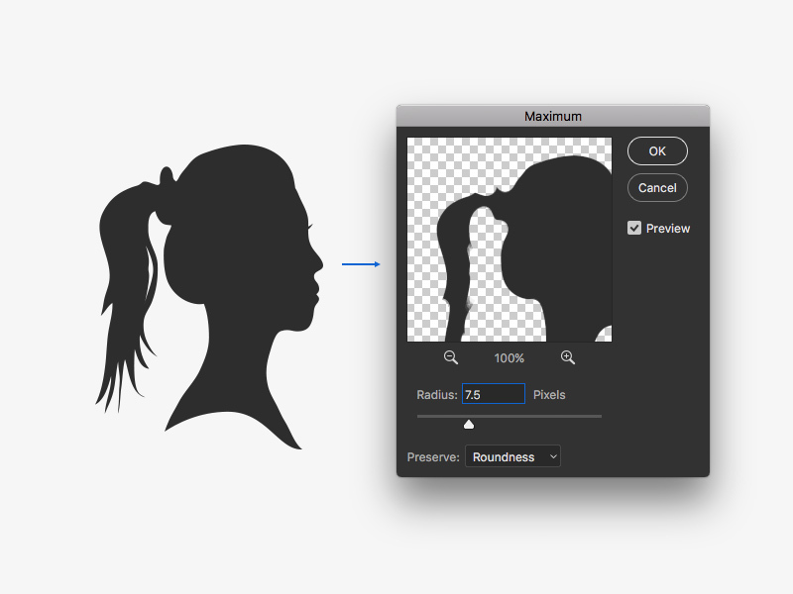Click the zoom out magnifier icon
793x594 pixels.
(451, 357)
